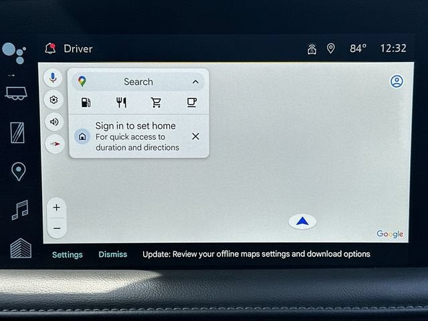Open the Driver profile label
Image resolution: width=428 pixels, height=321 pixels.
tap(78, 49)
